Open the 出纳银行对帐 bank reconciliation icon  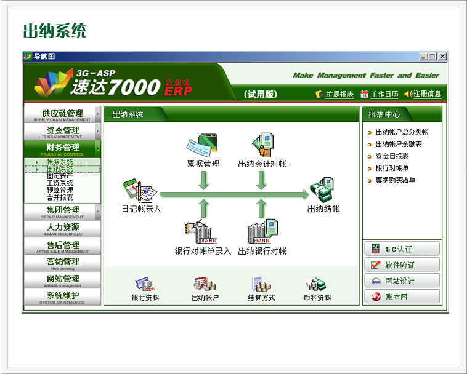[x=263, y=231]
